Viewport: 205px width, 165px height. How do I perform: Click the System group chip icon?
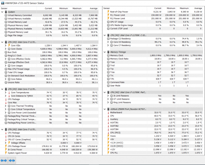(6, 12)
